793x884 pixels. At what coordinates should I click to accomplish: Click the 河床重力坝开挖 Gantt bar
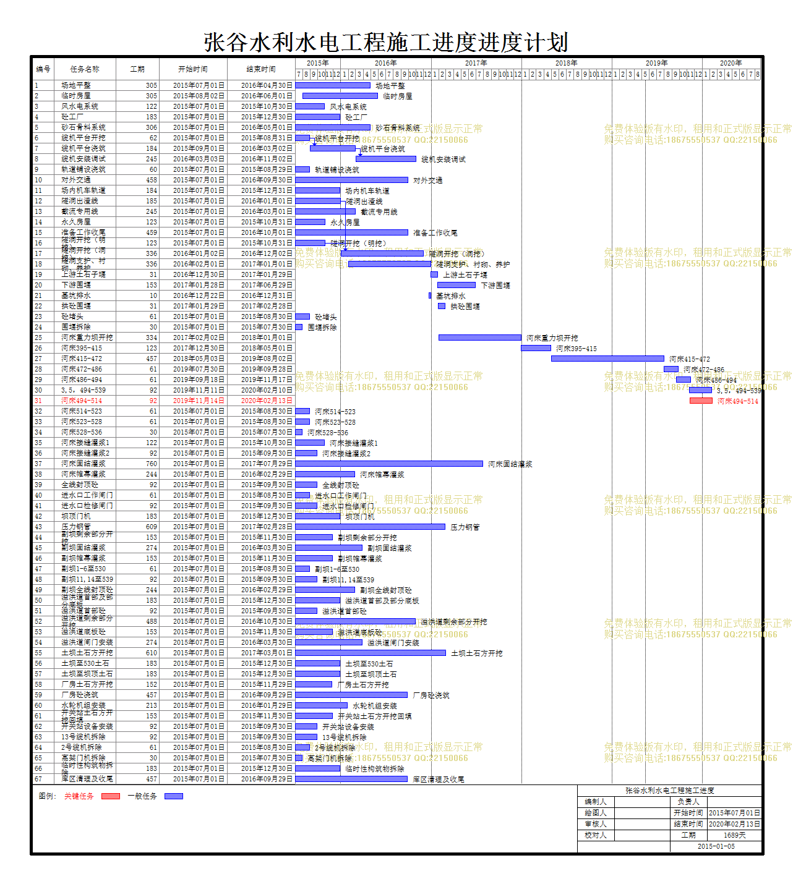point(480,338)
